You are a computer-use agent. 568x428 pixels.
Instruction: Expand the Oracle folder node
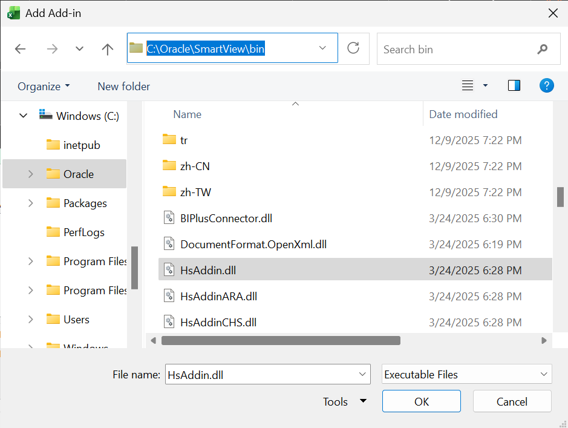tap(31, 174)
